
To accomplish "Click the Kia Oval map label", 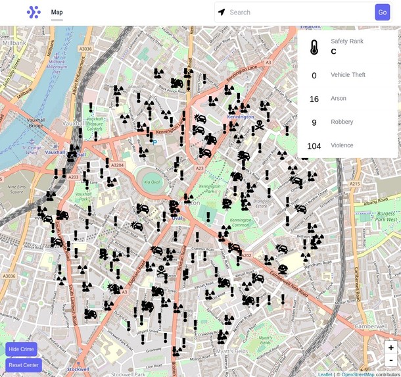I will tap(152, 182).
